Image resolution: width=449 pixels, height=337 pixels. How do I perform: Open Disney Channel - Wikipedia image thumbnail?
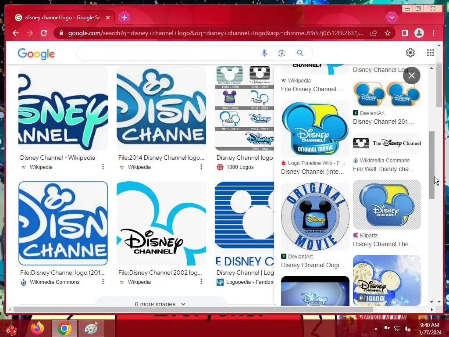[x=63, y=108]
